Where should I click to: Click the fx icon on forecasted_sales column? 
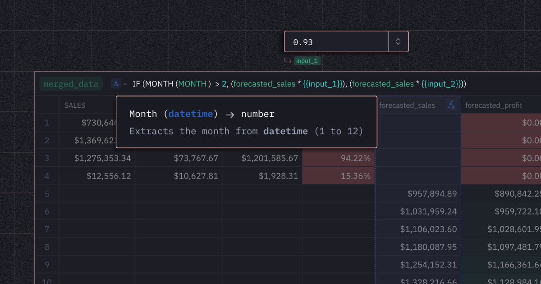tap(451, 105)
